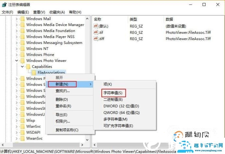Click the folder icon of Windows Messaging Subsystem
The height and width of the screenshot is (154, 225).
tap(22, 43)
